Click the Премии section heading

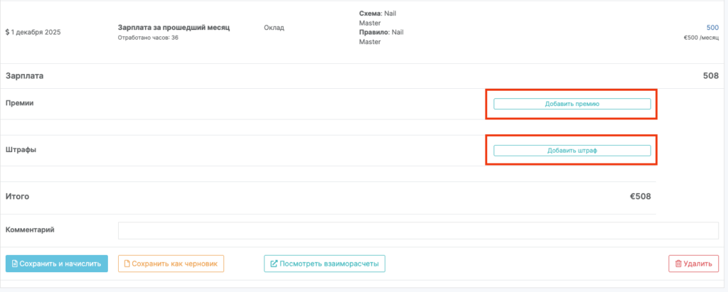pos(20,103)
